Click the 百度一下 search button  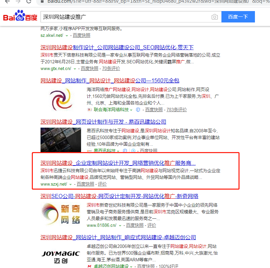(238, 17)
